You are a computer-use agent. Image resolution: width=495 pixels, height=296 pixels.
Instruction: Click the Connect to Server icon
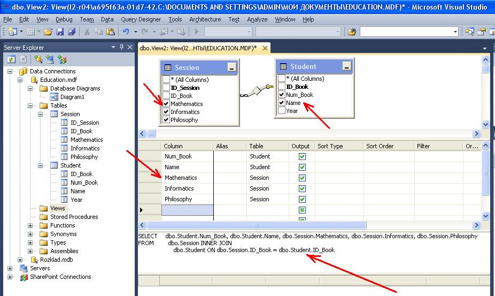coord(50,59)
